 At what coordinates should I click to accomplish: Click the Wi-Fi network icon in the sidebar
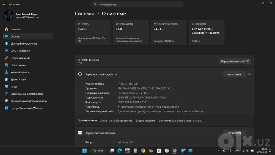coord(7,51)
